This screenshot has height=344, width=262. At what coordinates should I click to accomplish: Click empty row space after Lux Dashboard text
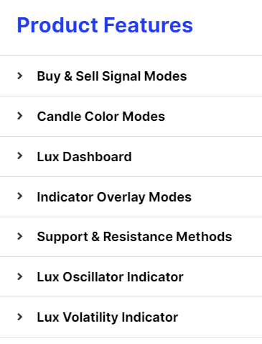[x=196, y=157]
